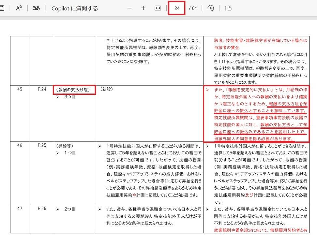
Task: Click the fit to width icon
Action: click(x=158, y=8)
